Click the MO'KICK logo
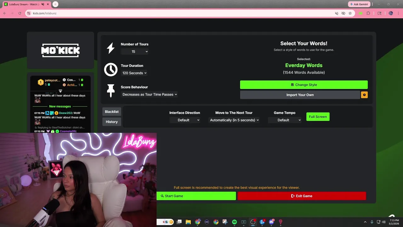 [x=60, y=50]
